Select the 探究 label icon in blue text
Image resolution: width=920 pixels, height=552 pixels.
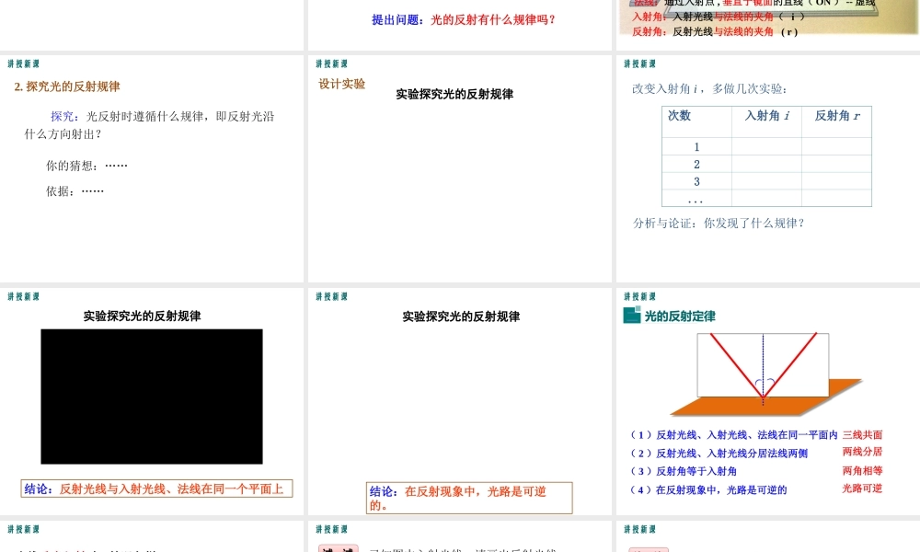point(60,116)
